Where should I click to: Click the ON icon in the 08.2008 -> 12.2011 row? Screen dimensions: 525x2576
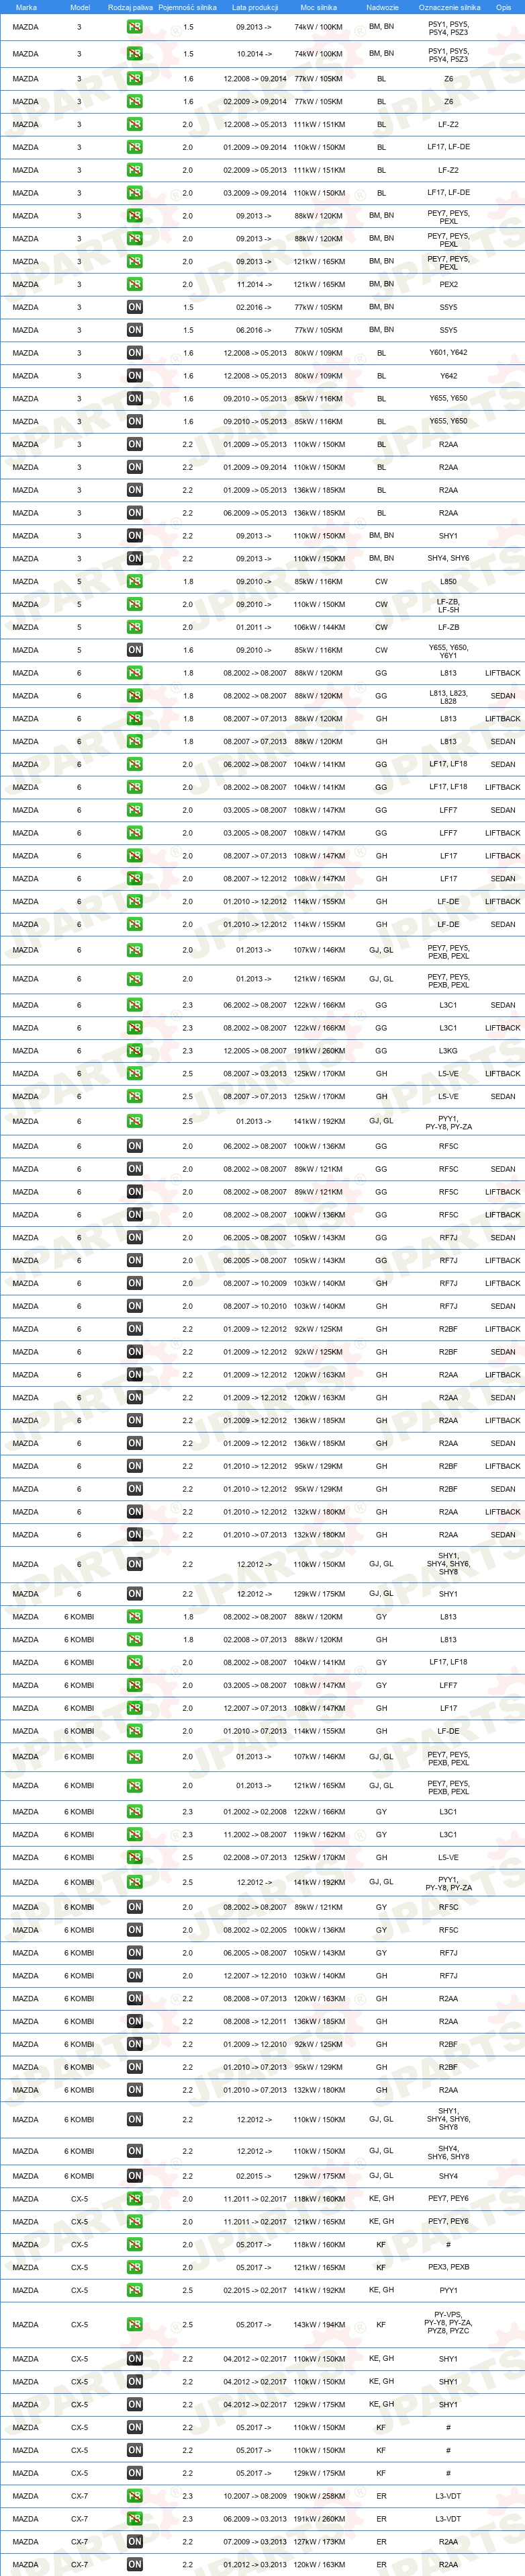click(135, 2021)
